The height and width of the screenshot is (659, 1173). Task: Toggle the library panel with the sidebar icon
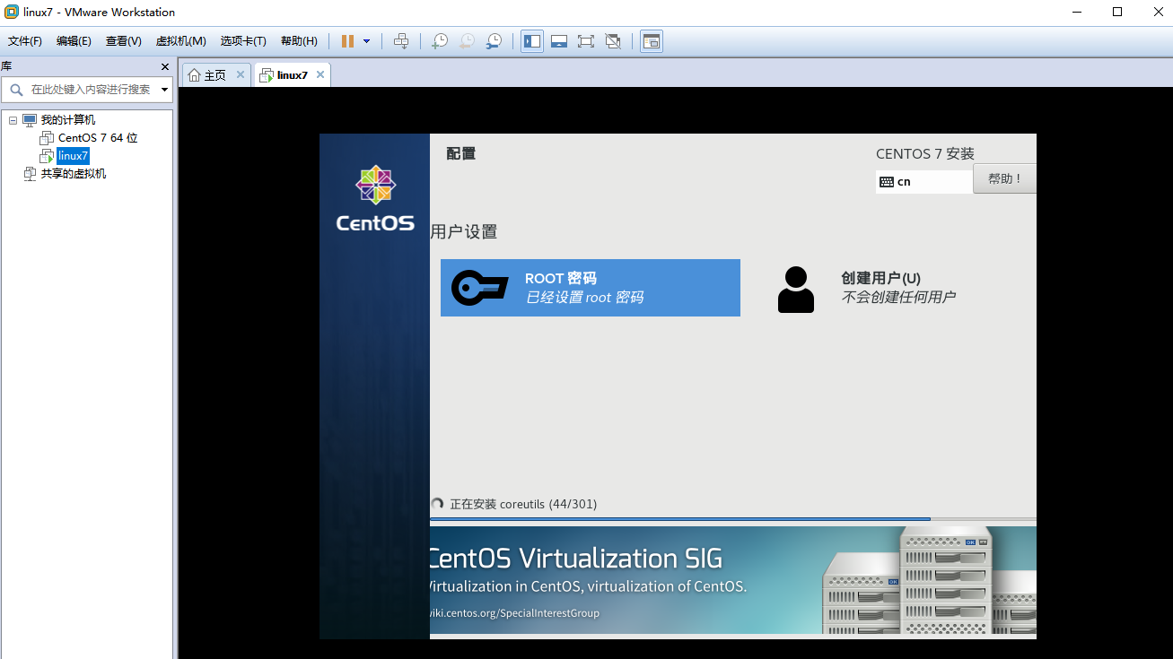click(531, 41)
